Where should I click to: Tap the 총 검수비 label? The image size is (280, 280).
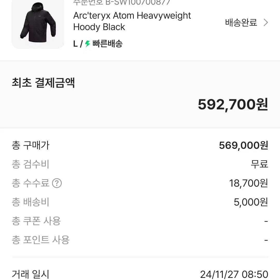[30, 164]
